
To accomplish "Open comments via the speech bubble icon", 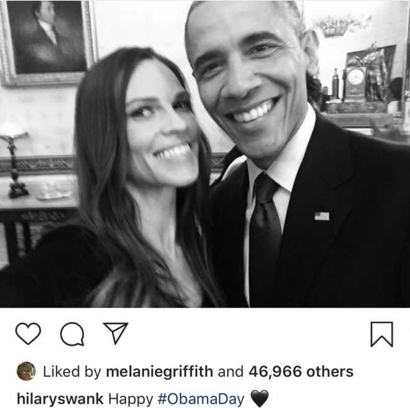I will point(72,334).
